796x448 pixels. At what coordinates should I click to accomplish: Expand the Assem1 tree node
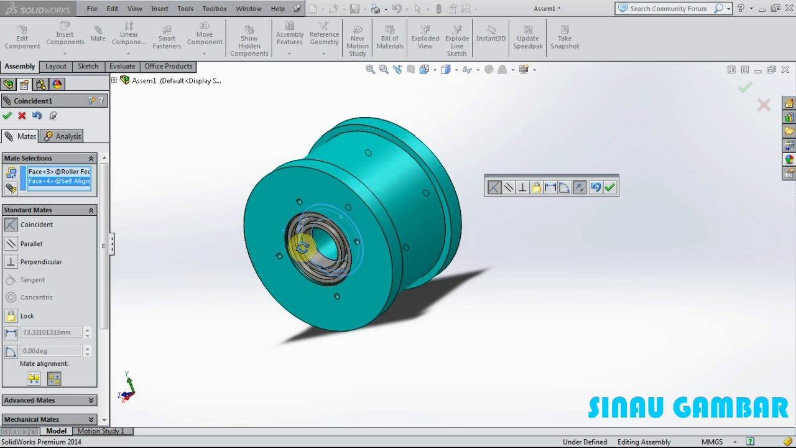114,80
